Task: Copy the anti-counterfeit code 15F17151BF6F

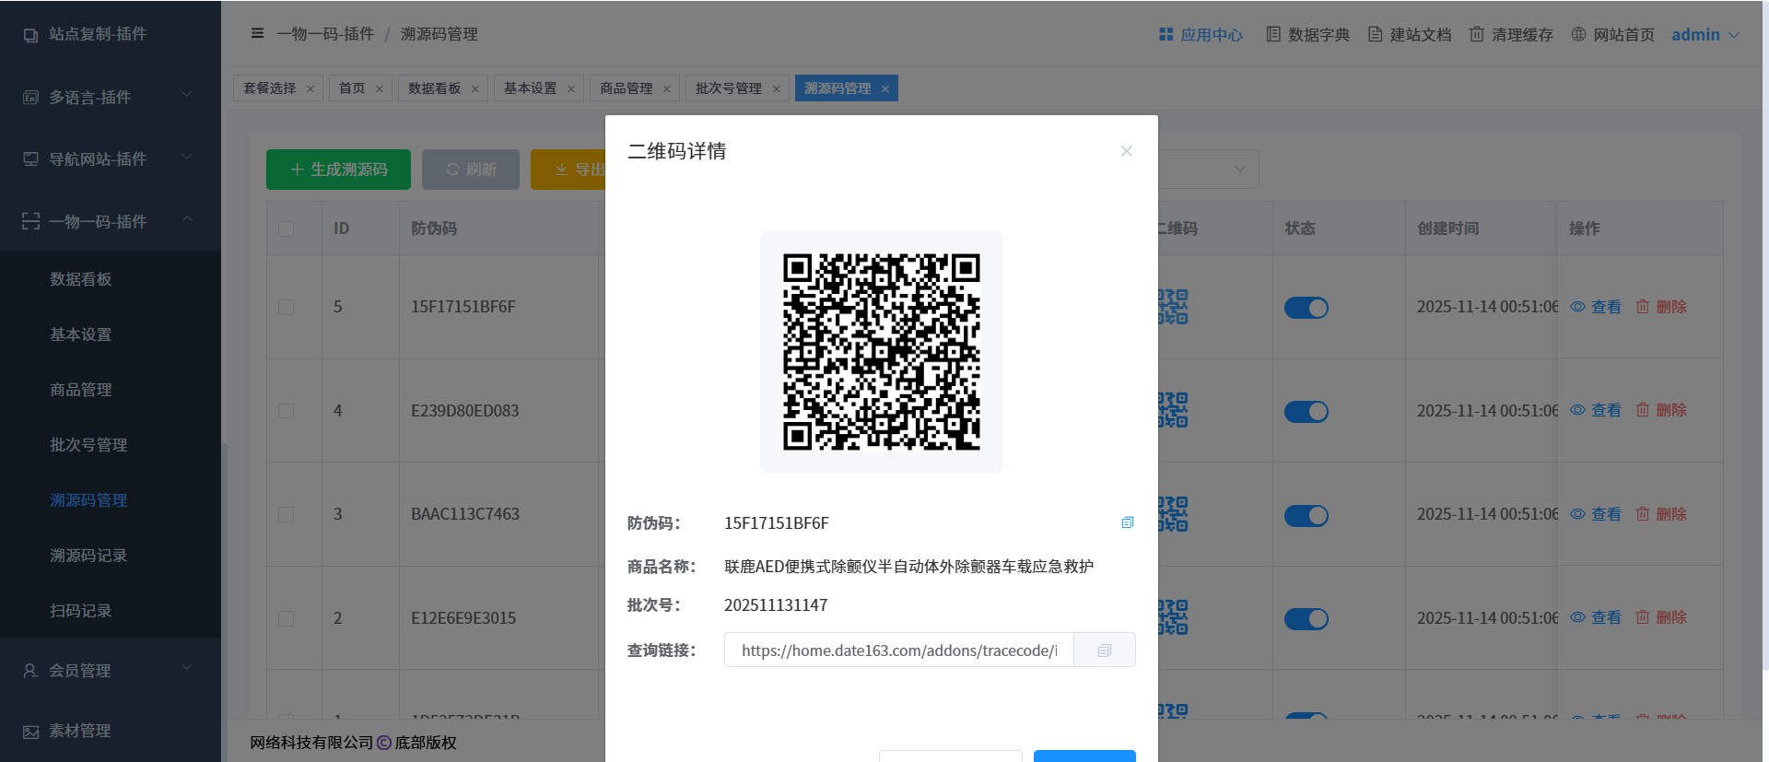Action: coord(1127,522)
